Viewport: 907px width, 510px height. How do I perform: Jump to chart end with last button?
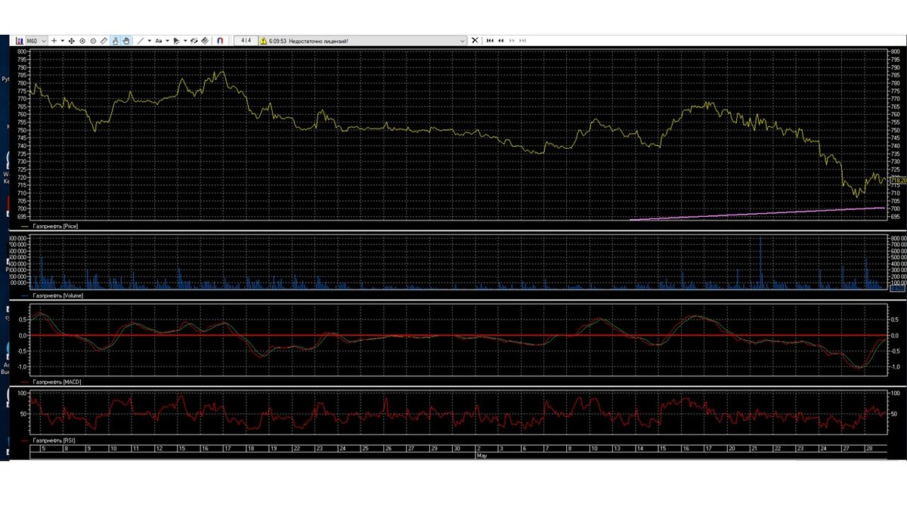pos(522,41)
